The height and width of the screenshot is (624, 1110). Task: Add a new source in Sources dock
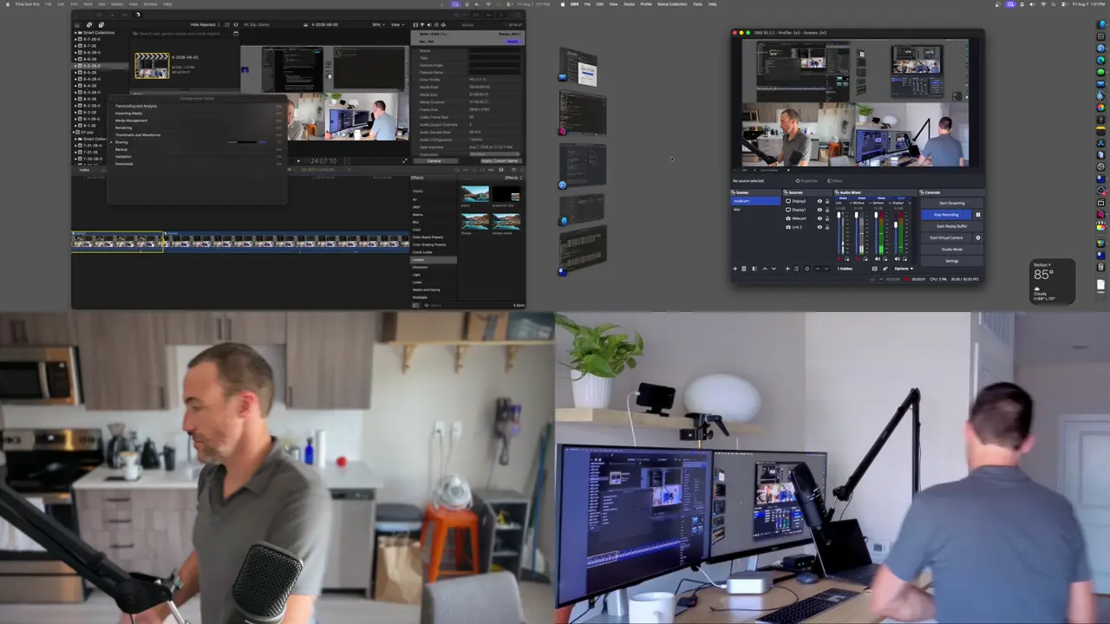787,269
